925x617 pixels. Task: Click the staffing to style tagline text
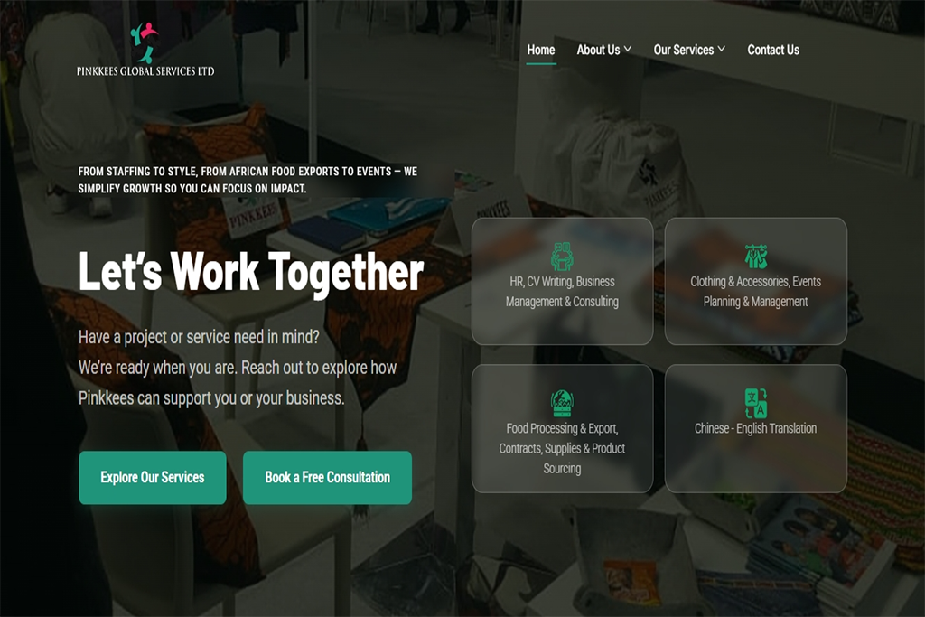click(x=248, y=180)
